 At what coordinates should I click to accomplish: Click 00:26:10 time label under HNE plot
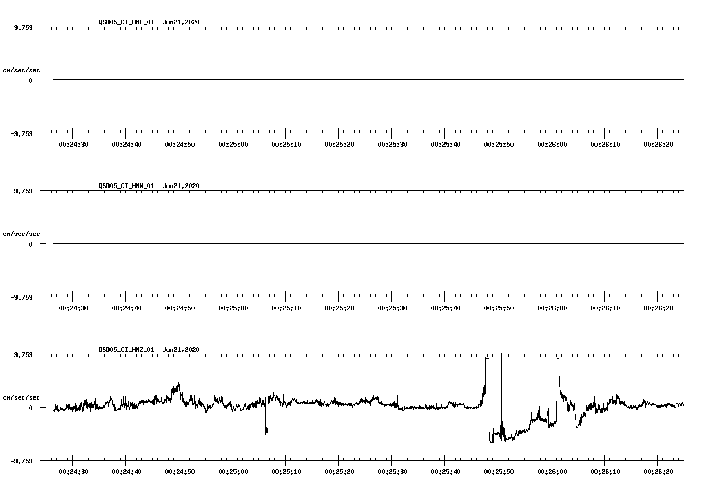coord(605,145)
